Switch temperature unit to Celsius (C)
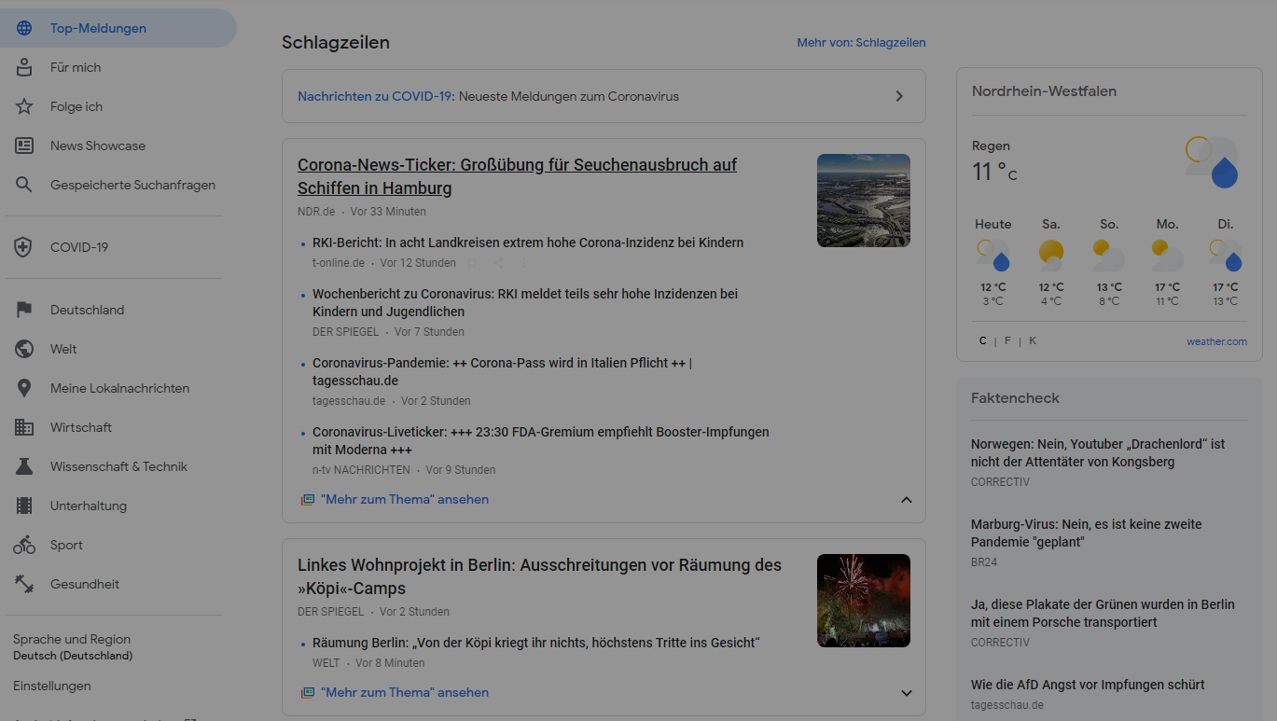Screen dimensions: 1277x721 983,341
